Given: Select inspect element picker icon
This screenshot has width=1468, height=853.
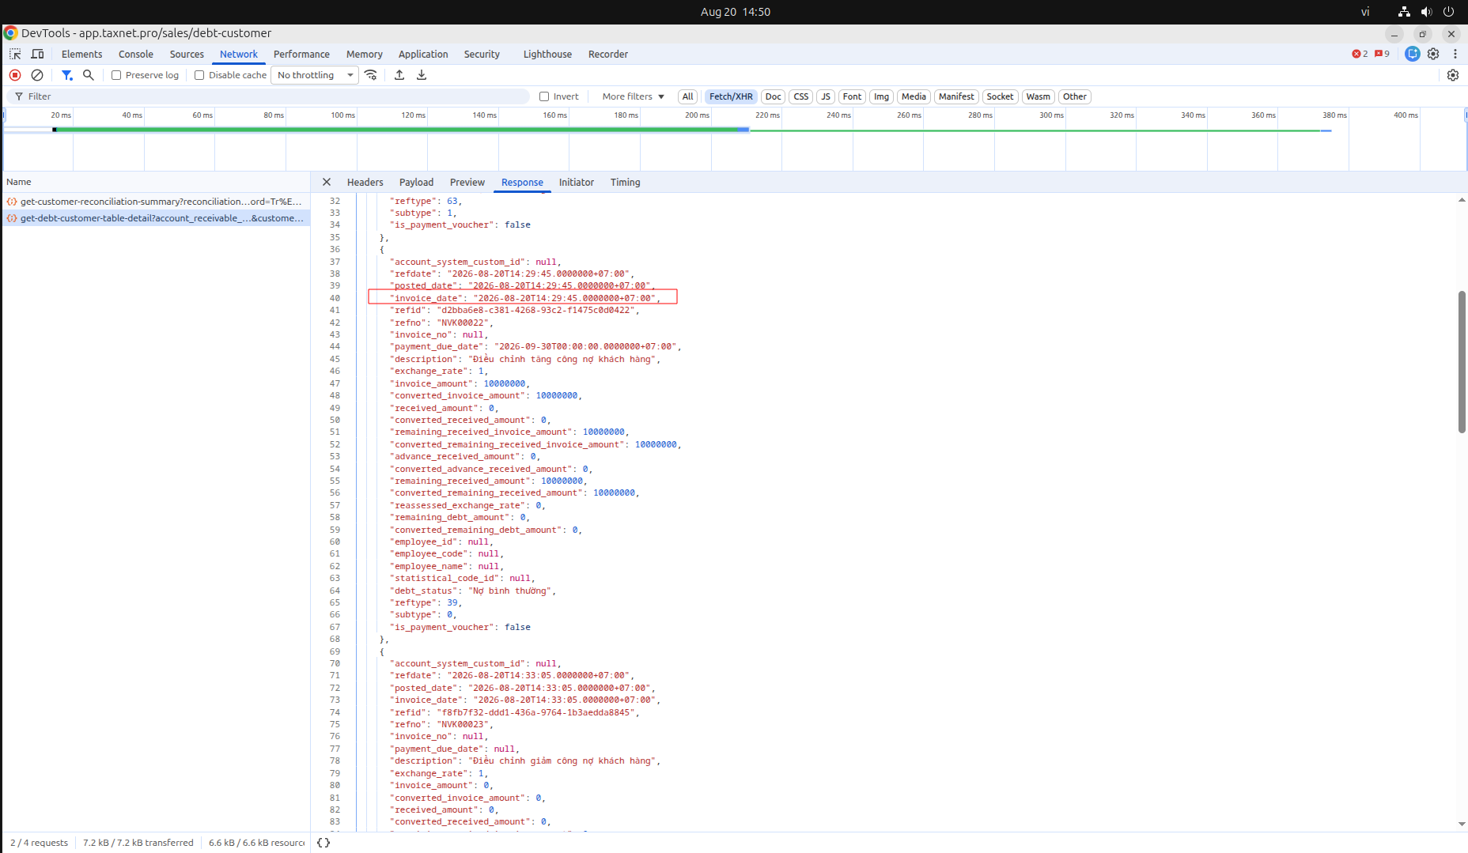Looking at the screenshot, I should tap(15, 54).
